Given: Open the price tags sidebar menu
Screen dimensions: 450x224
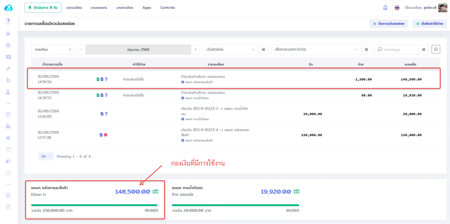Looking at the screenshot, I should coord(8,138).
